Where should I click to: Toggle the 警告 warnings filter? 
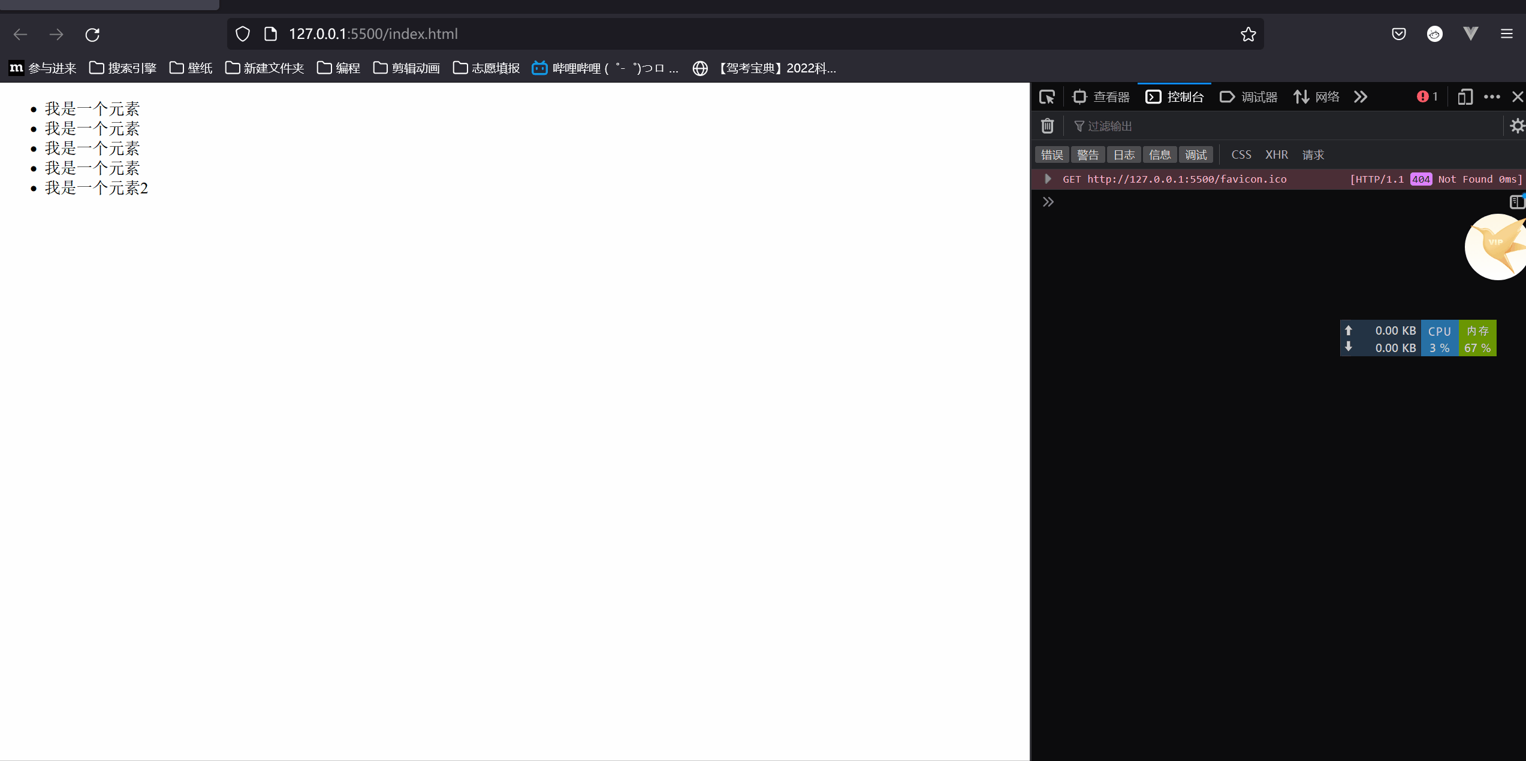1088,155
